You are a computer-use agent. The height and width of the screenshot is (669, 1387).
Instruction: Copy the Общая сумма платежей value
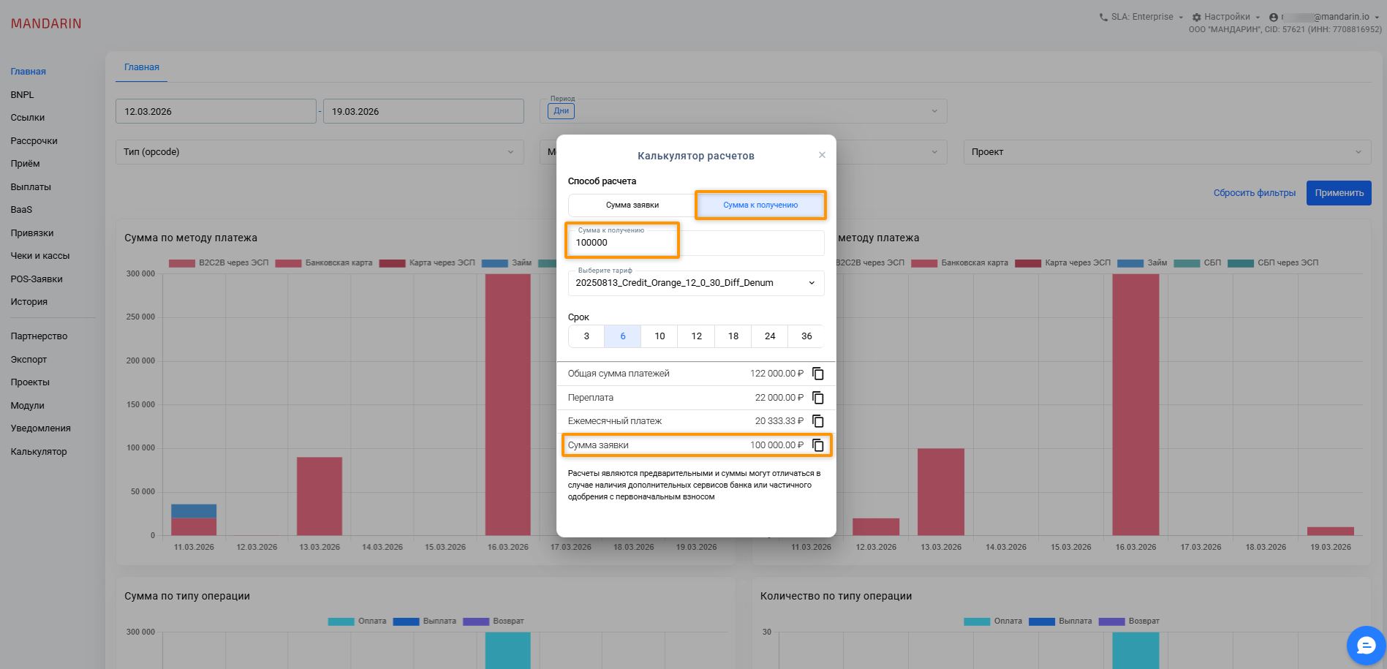tap(818, 374)
